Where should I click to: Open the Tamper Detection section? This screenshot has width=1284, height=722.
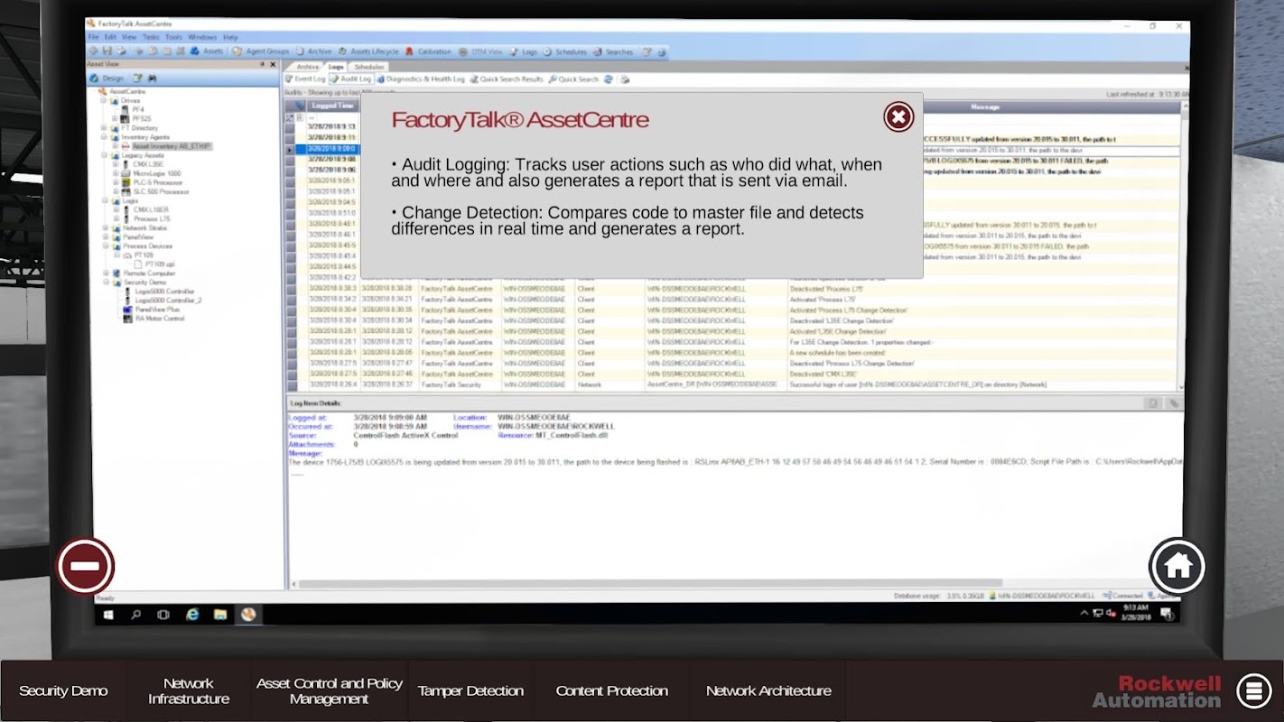470,691
